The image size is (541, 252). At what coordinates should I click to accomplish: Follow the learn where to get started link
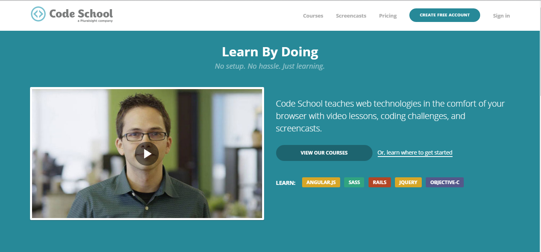(x=415, y=153)
